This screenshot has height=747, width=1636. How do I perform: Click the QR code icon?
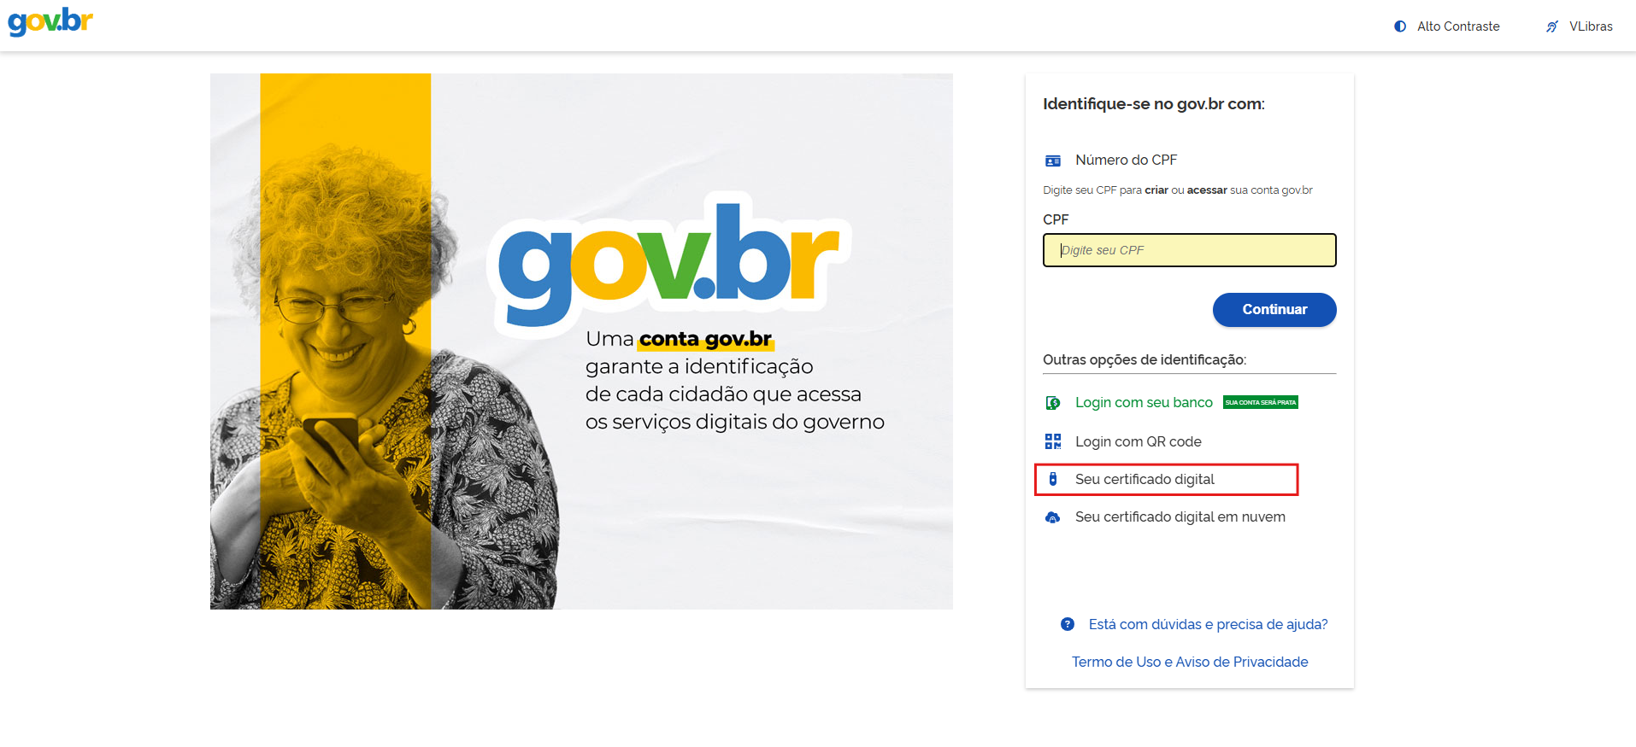click(x=1053, y=441)
